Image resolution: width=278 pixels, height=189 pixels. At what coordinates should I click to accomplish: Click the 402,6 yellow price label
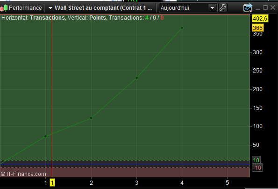[260, 18]
